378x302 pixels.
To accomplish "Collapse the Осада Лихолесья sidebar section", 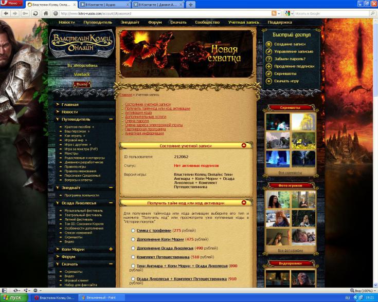I will (x=111, y=203).
